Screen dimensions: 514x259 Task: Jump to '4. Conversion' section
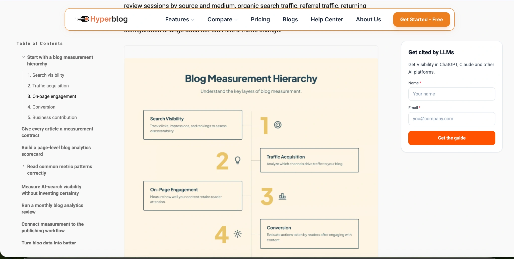(x=41, y=107)
